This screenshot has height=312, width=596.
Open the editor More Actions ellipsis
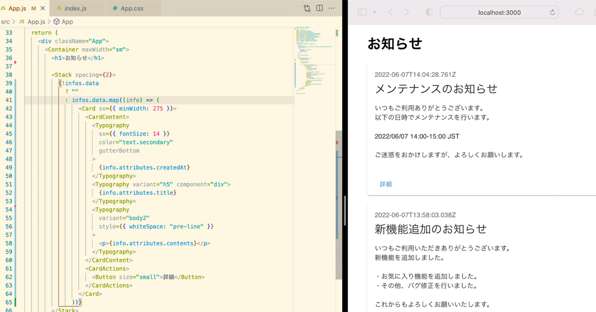coord(332,8)
